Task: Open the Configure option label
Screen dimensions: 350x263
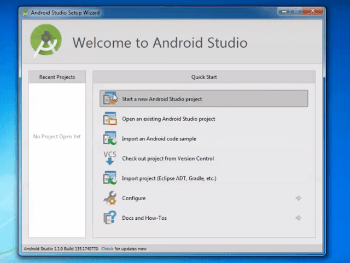Action: click(133, 198)
